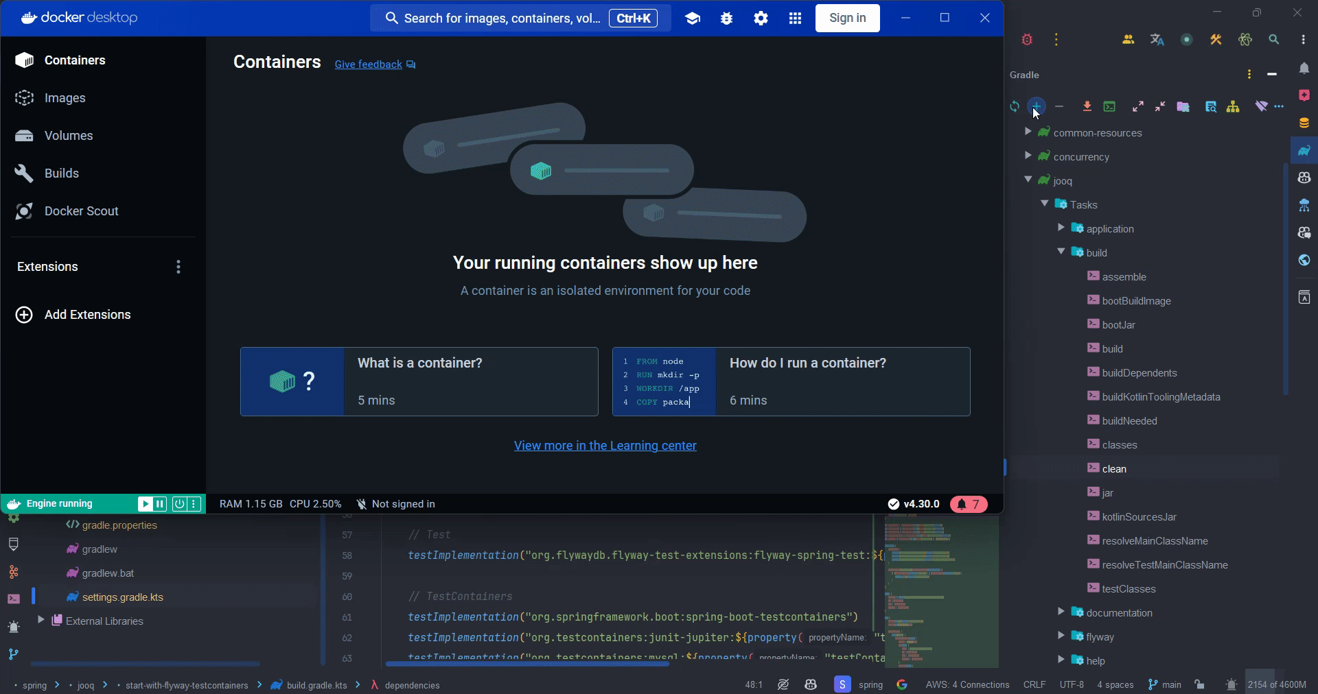Open Gradle panel options three-dot menu
Viewport: 1318px width, 694px height.
(1249, 74)
